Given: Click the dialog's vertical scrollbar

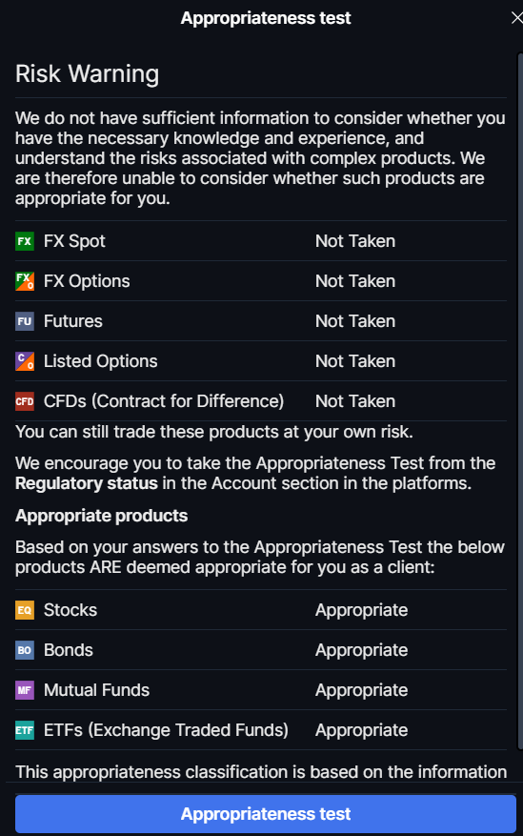Looking at the screenshot, I should [x=520, y=401].
